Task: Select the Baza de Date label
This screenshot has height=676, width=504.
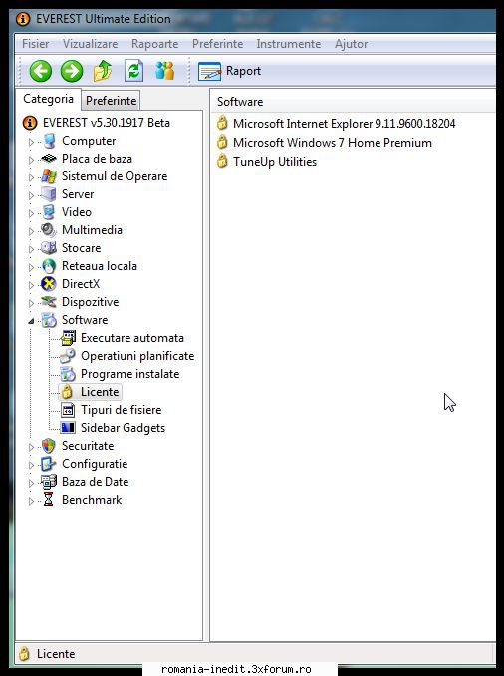Action: [x=96, y=482]
